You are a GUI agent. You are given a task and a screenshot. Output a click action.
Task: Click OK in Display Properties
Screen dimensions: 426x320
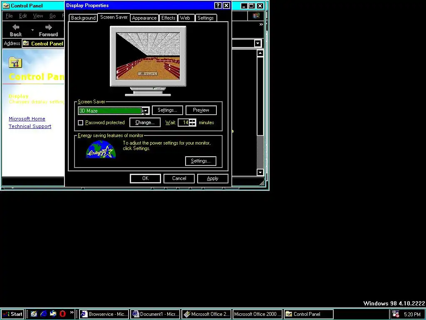[145, 178]
